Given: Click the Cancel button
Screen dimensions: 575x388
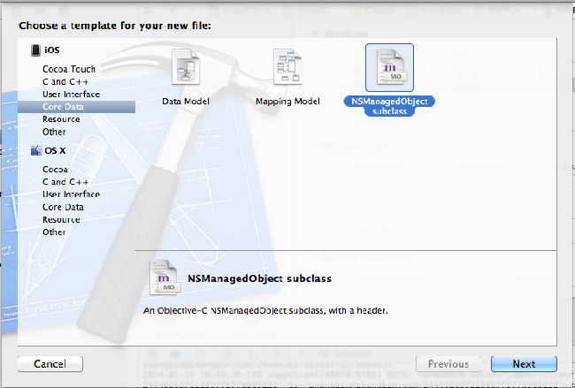Looking at the screenshot, I should coord(50,364).
